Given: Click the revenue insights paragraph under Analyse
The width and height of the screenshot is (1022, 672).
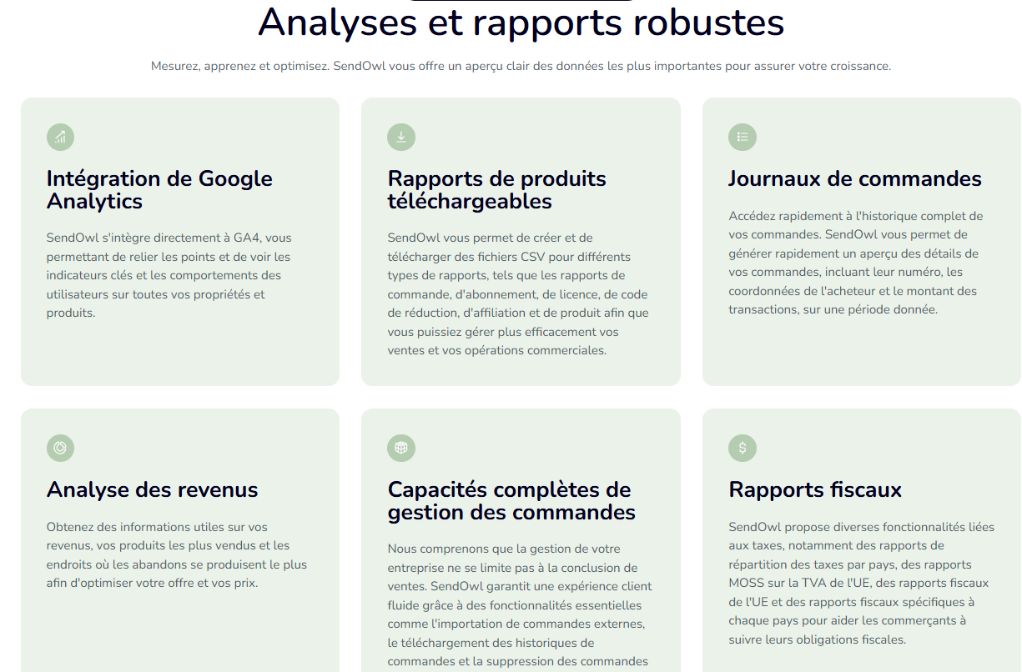Looking at the screenshot, I should [x=176, y=554].
